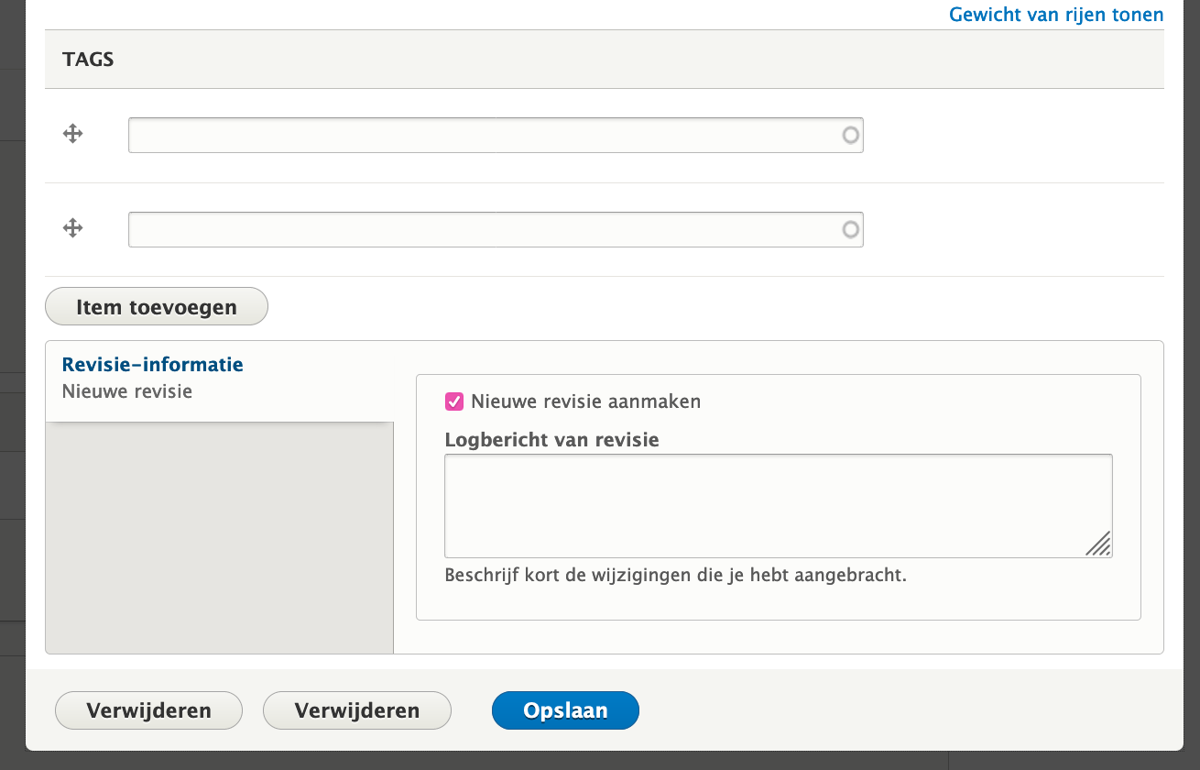This screenshot has height=770, width=1200.
Task: Click autocomplete circle in first tag field
Action: pyautogui.click(x=851, y=136)
